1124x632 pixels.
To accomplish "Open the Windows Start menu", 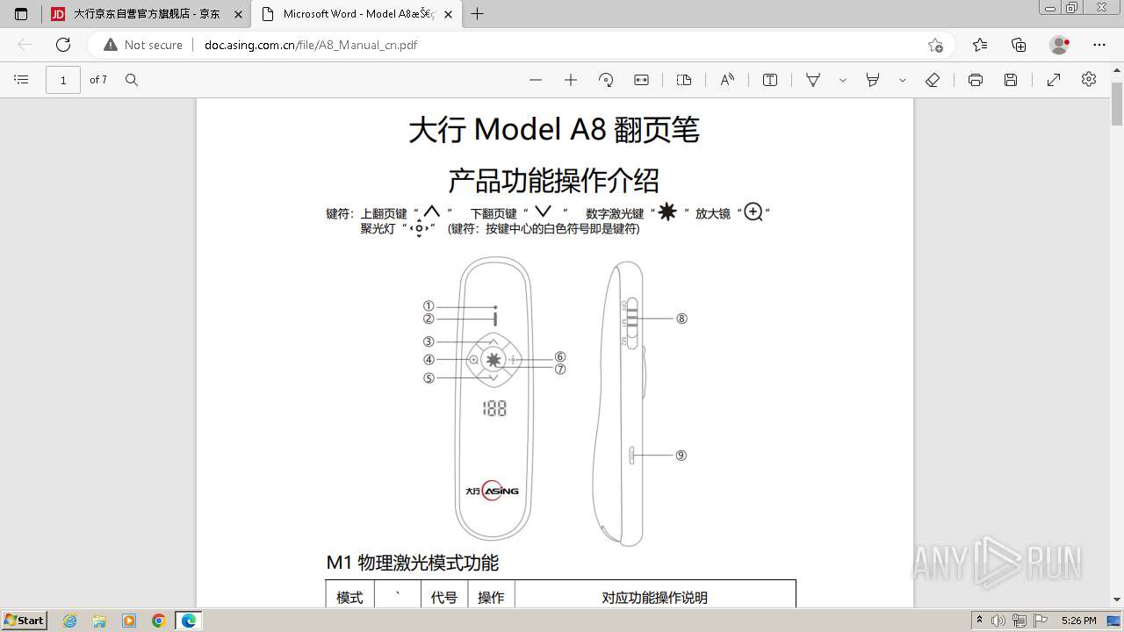I will pos(24,621).
